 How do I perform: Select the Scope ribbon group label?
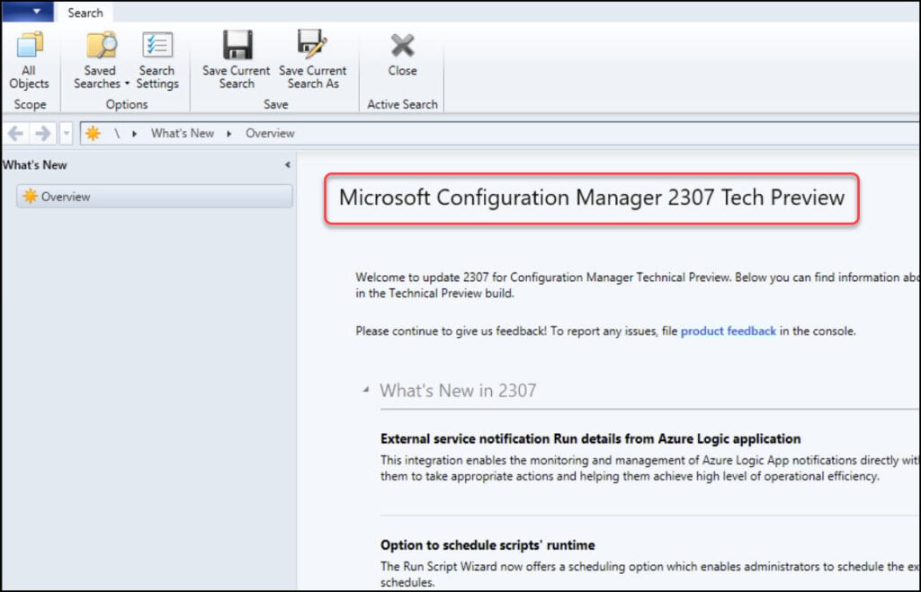[30, 104]
